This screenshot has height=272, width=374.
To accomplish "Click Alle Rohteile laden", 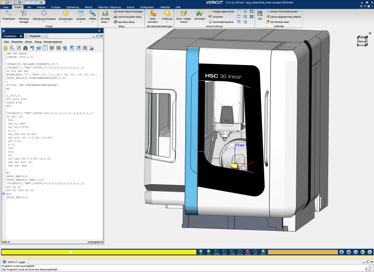I will pos(278,22).
